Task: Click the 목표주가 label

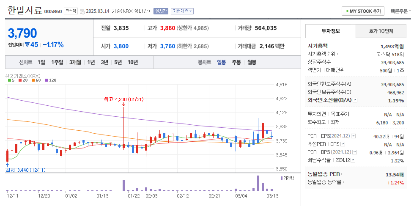Action: [340, 114]
